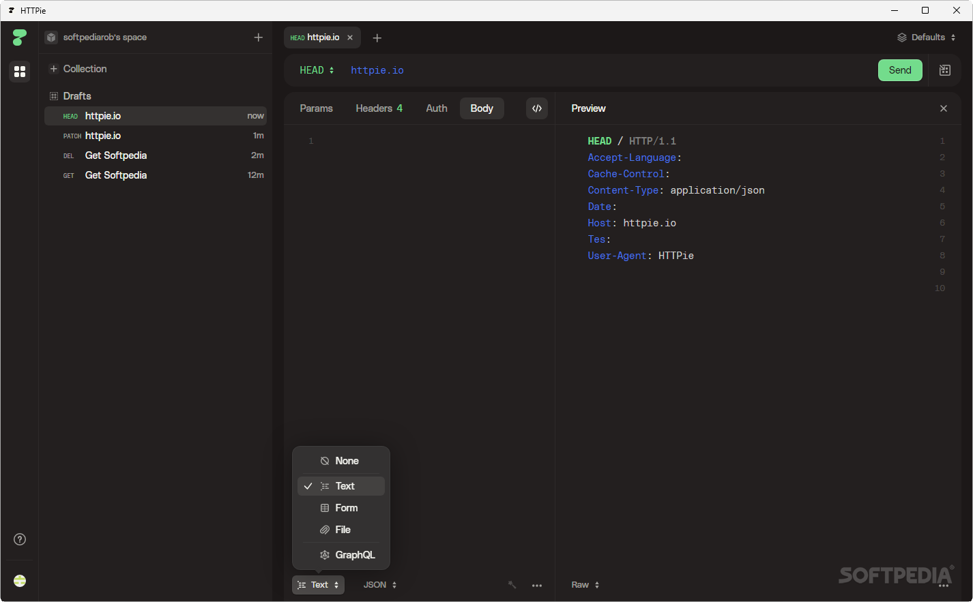This screenshot has width=973, height=602.
Task: Open the user avatar at bottom left
Action: tap(20, 581)
